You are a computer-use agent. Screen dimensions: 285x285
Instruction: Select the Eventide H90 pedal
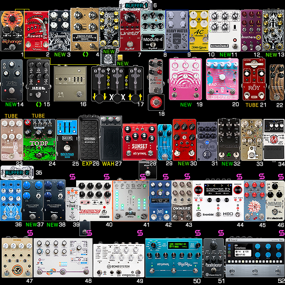point(218,201)
